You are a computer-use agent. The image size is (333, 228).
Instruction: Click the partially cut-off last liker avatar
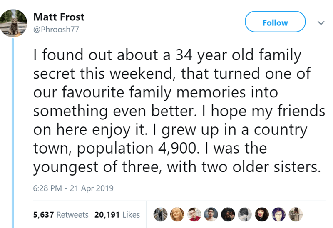(295, 215)
